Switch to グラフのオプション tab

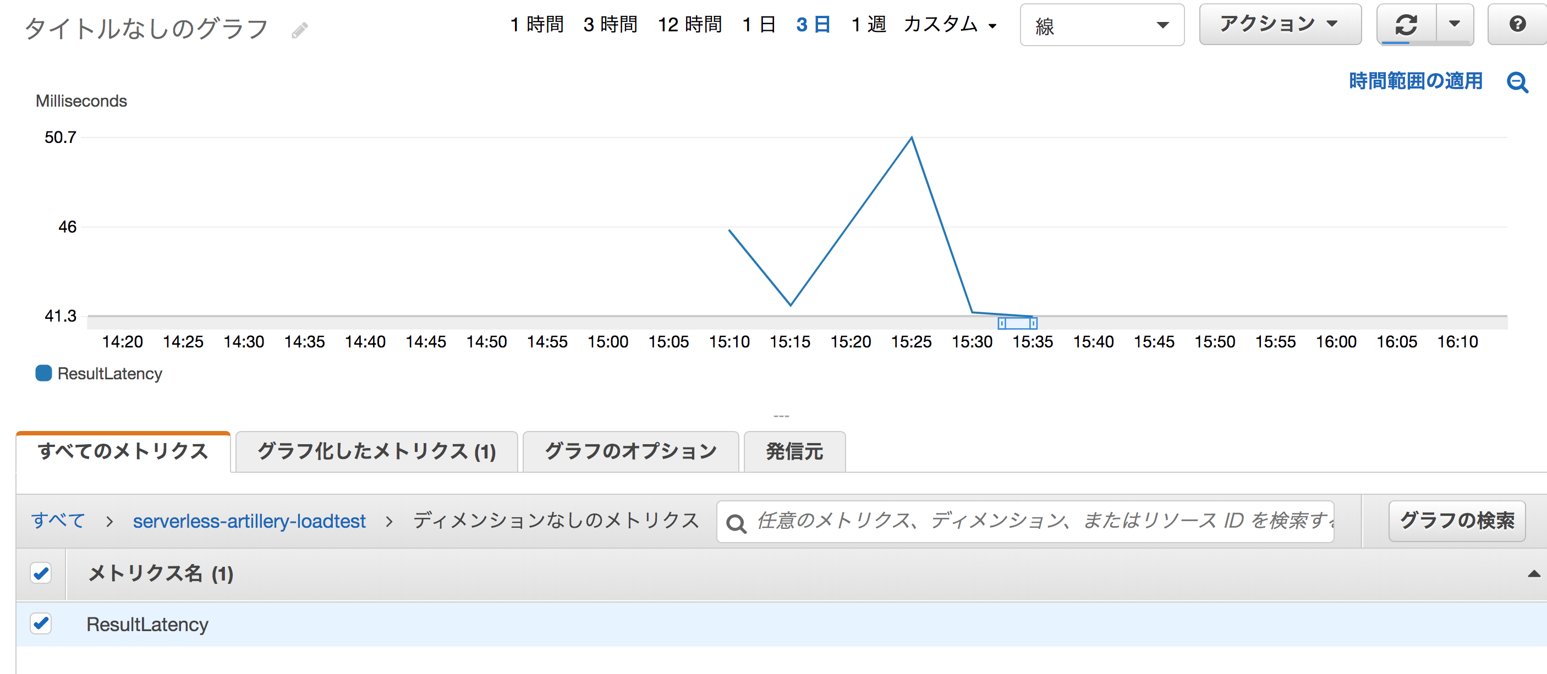[x=630, y=451]
